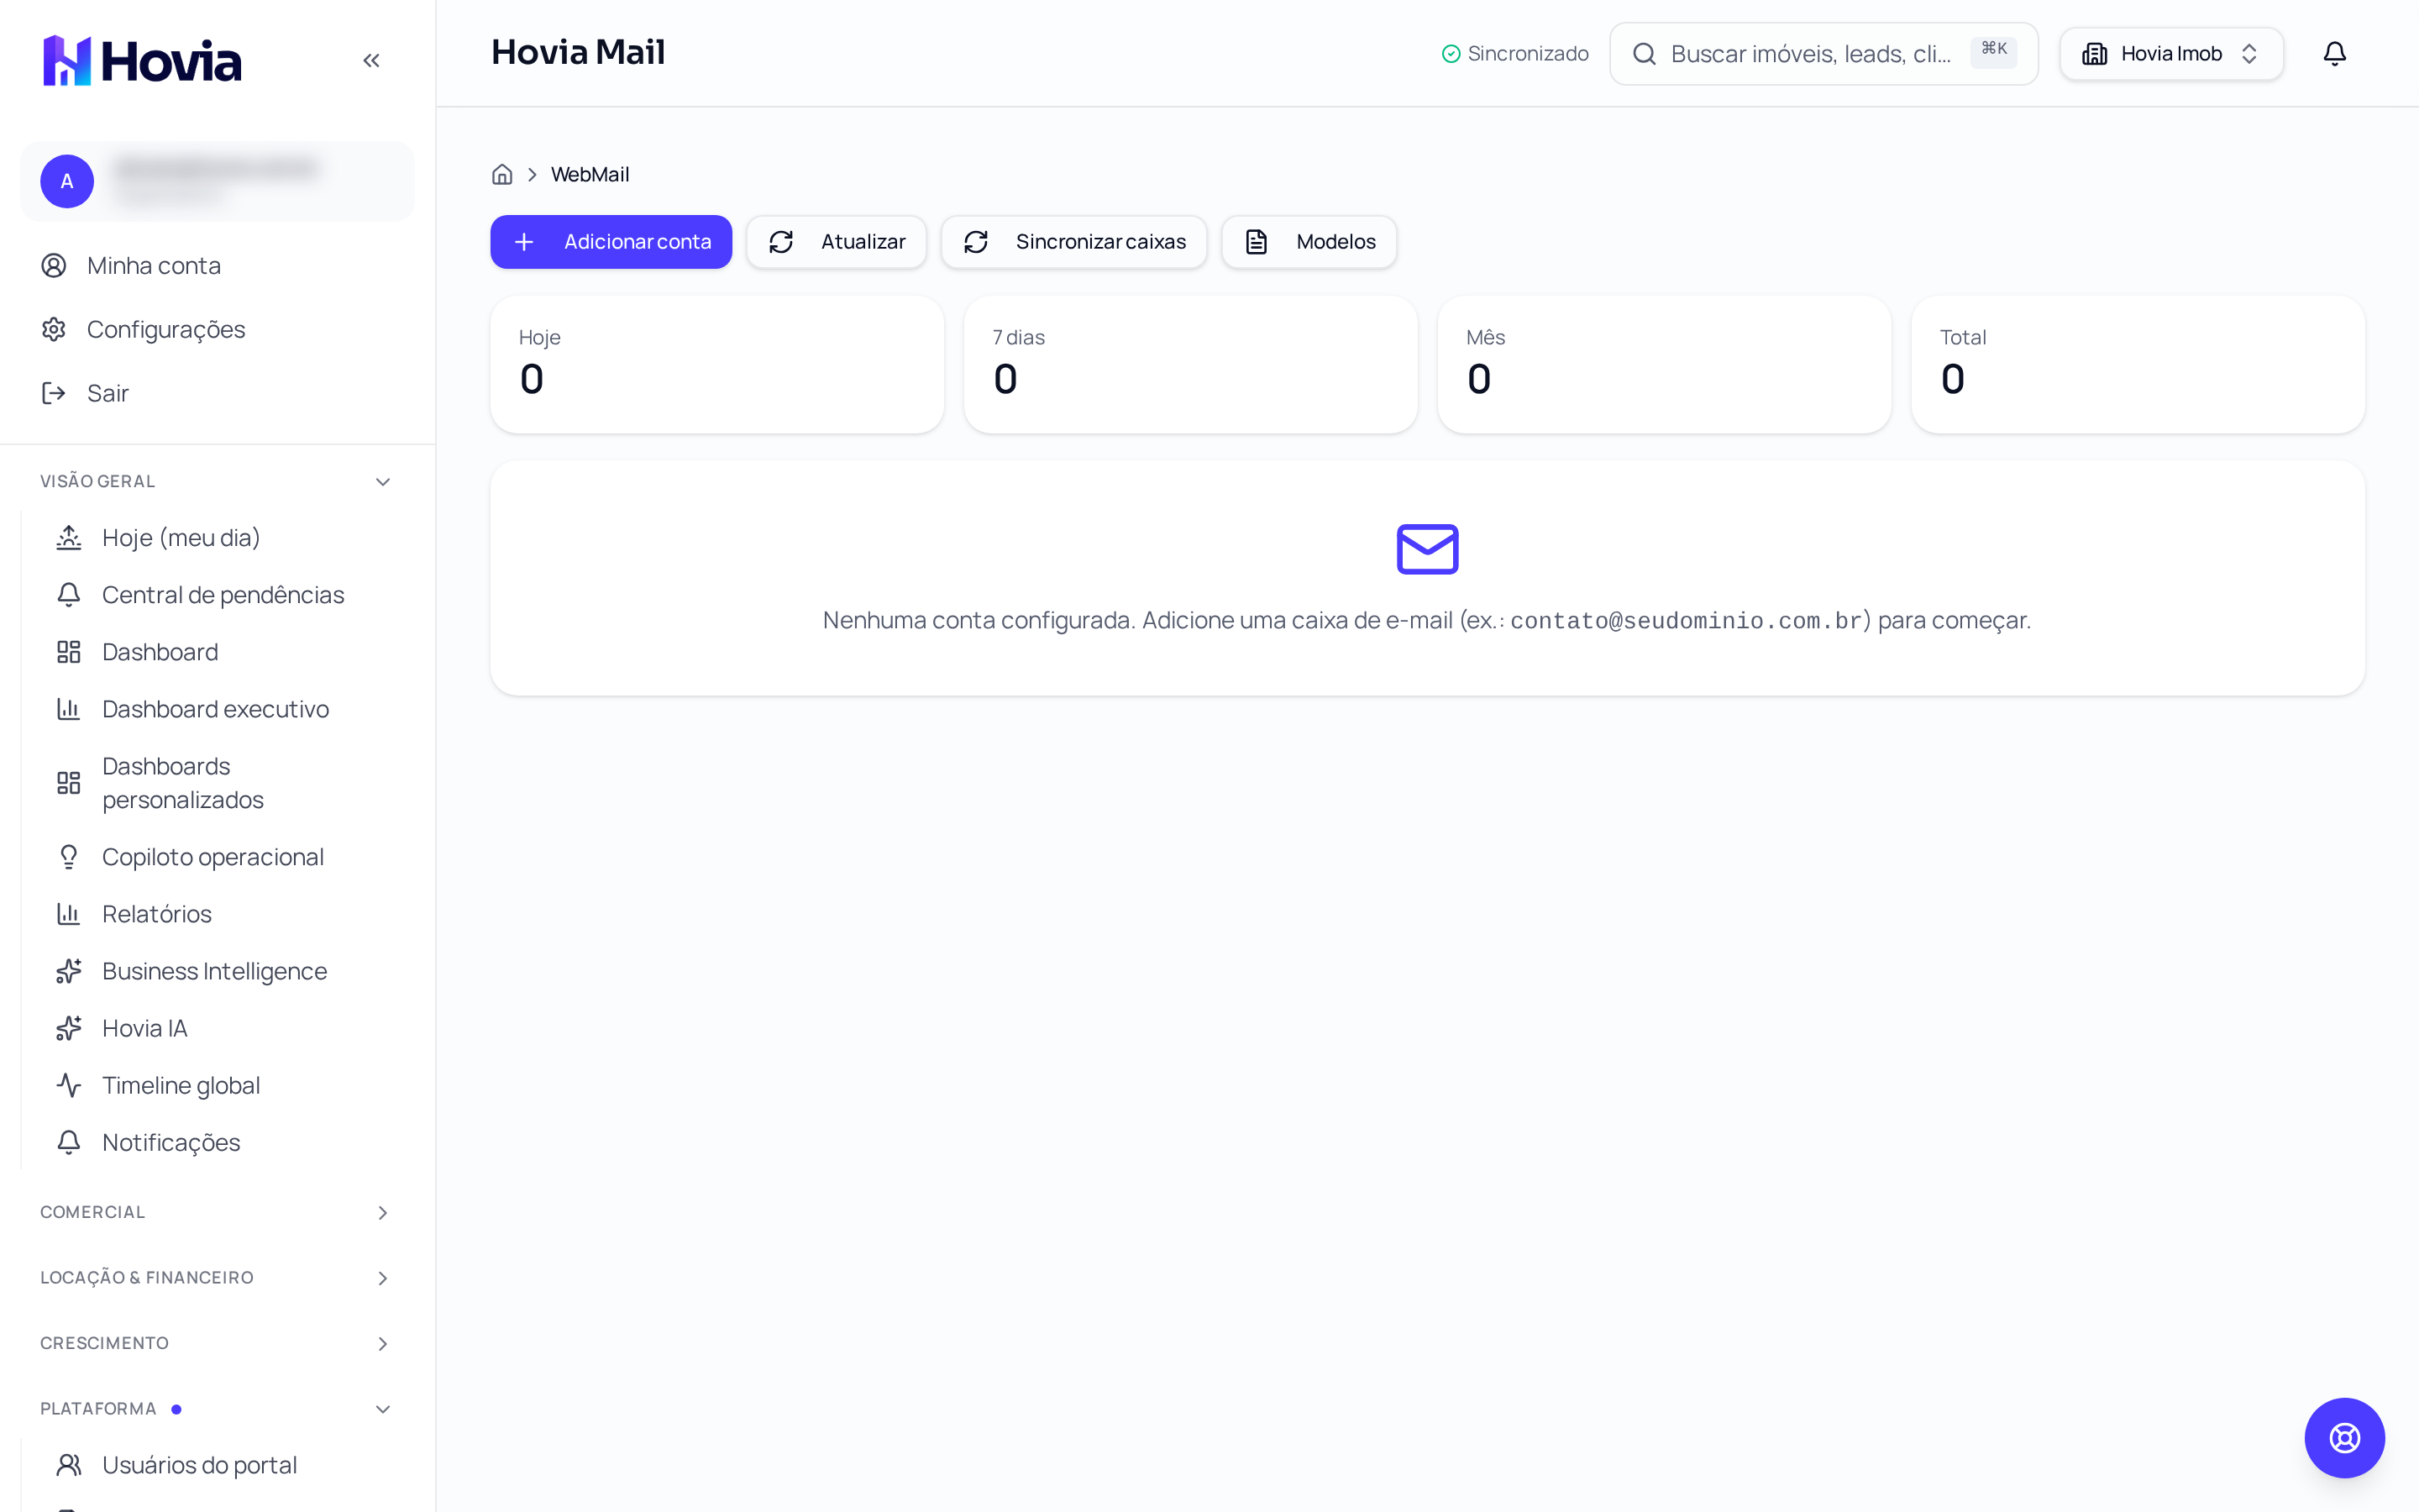
Task: Click the Hovia Mail page title
Action: coord(578,52)
